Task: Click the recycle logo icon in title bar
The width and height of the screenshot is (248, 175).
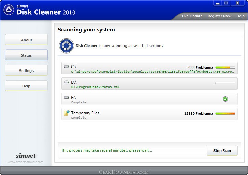Action: click(x=9, y=10)
